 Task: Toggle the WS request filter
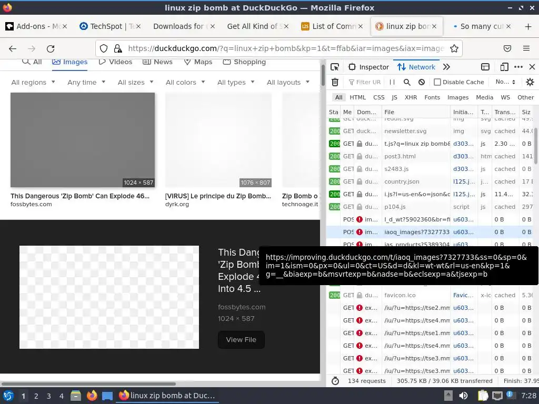pyautogui.click(x=505, y=97)
